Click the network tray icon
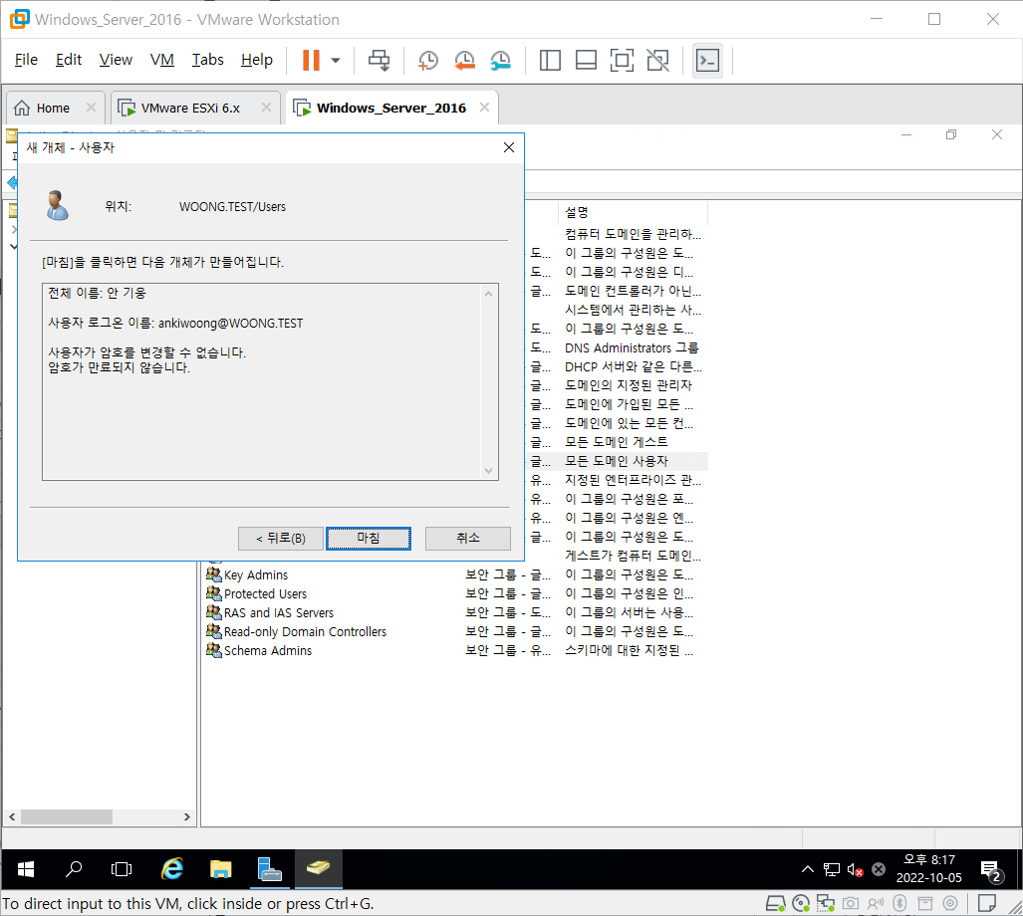 coord(831,869)
